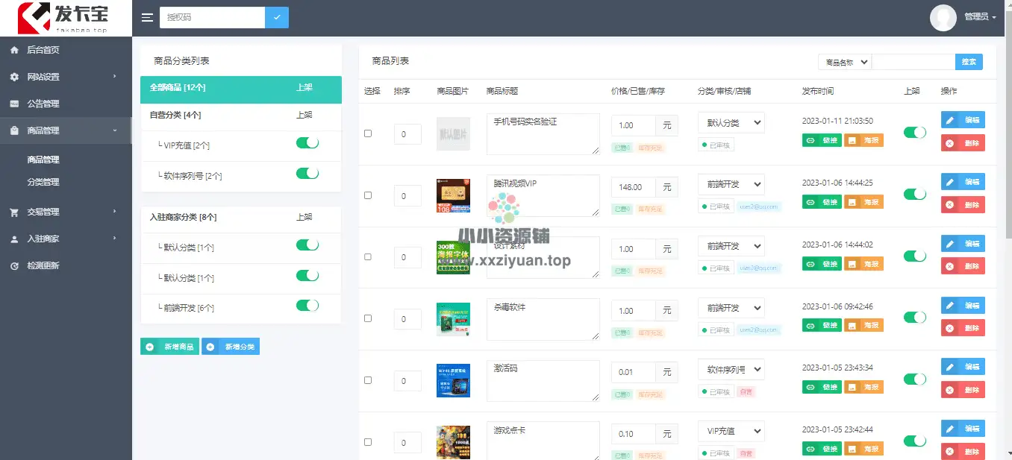Expand the 网站设置 sidebar menu
Viewport: 1012px width, 460px height.
click(x=66, y=77)
